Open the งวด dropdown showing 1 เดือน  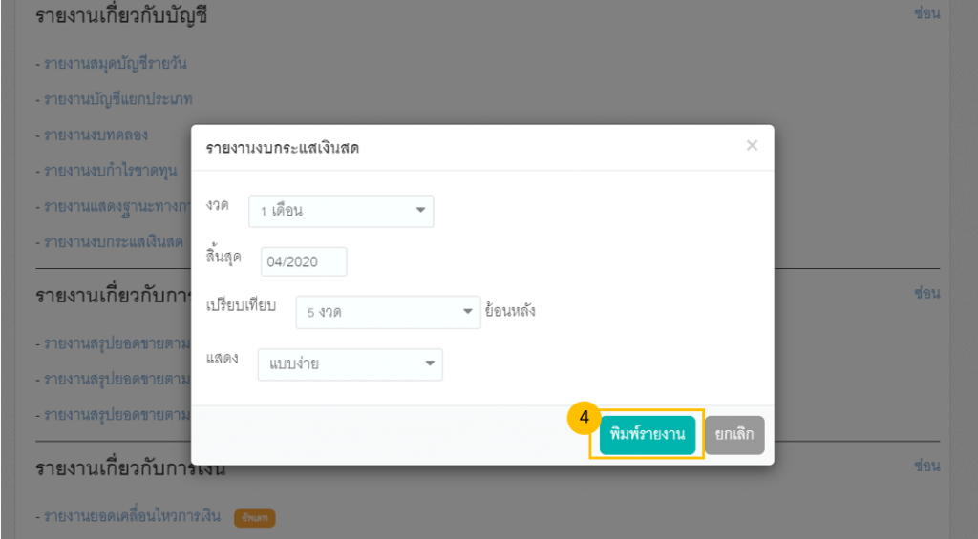341,211
